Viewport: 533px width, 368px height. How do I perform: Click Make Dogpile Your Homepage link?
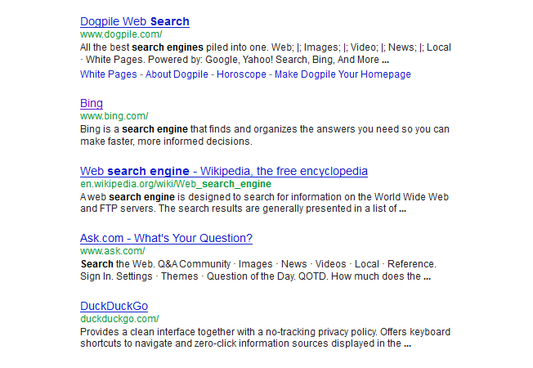click(343, 74)
